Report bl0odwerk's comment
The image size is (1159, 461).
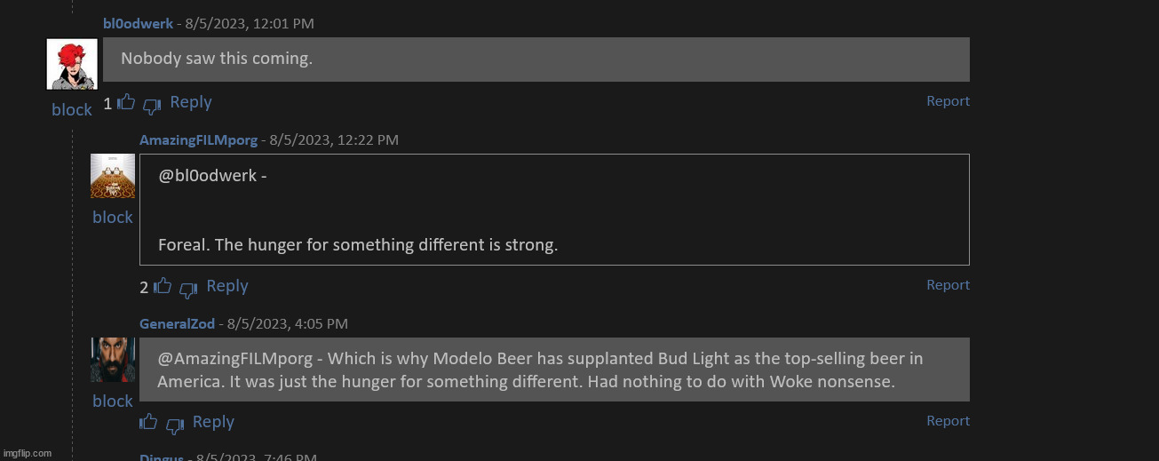pyautogui.click(x=948, y=101)
